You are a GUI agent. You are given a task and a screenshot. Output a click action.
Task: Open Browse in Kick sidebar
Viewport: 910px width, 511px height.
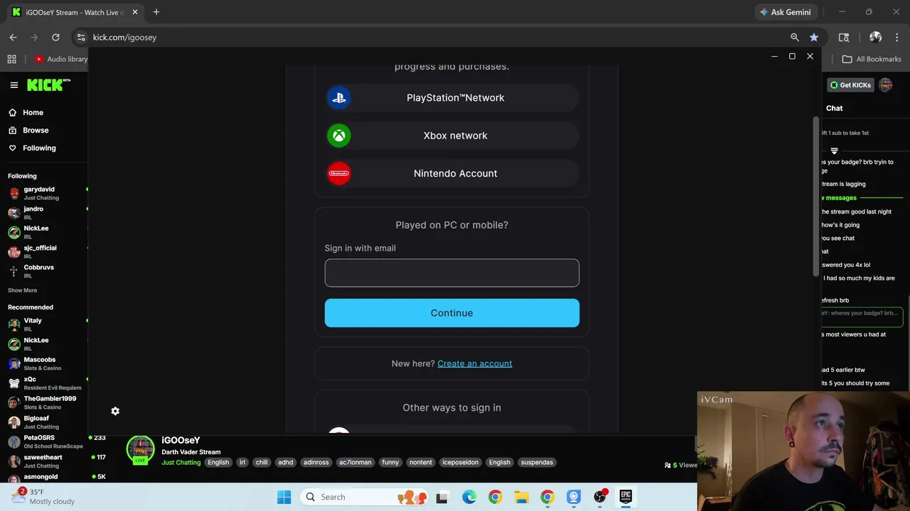pos(28,130)
